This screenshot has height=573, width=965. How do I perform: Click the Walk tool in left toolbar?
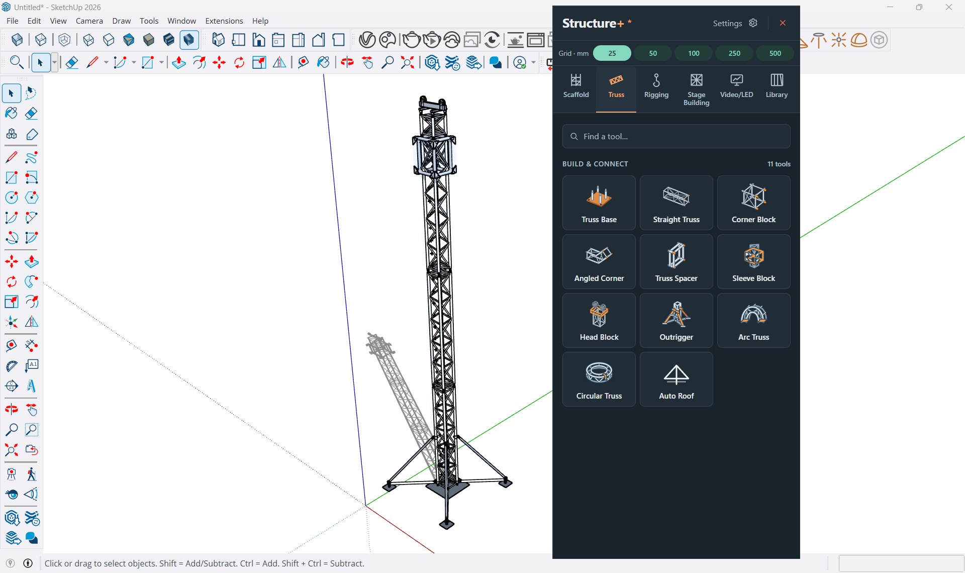click(31, 473)
